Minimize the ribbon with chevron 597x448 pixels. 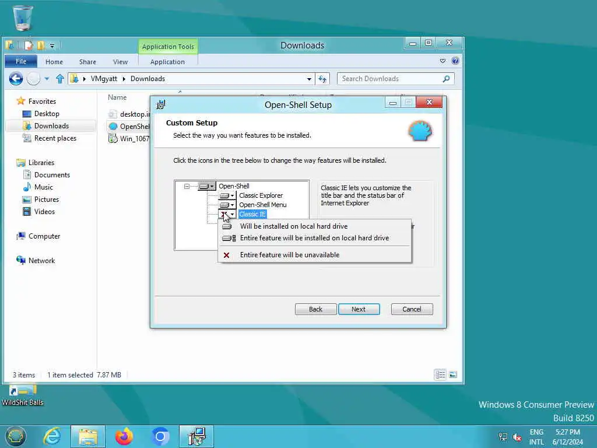point(443,61)
